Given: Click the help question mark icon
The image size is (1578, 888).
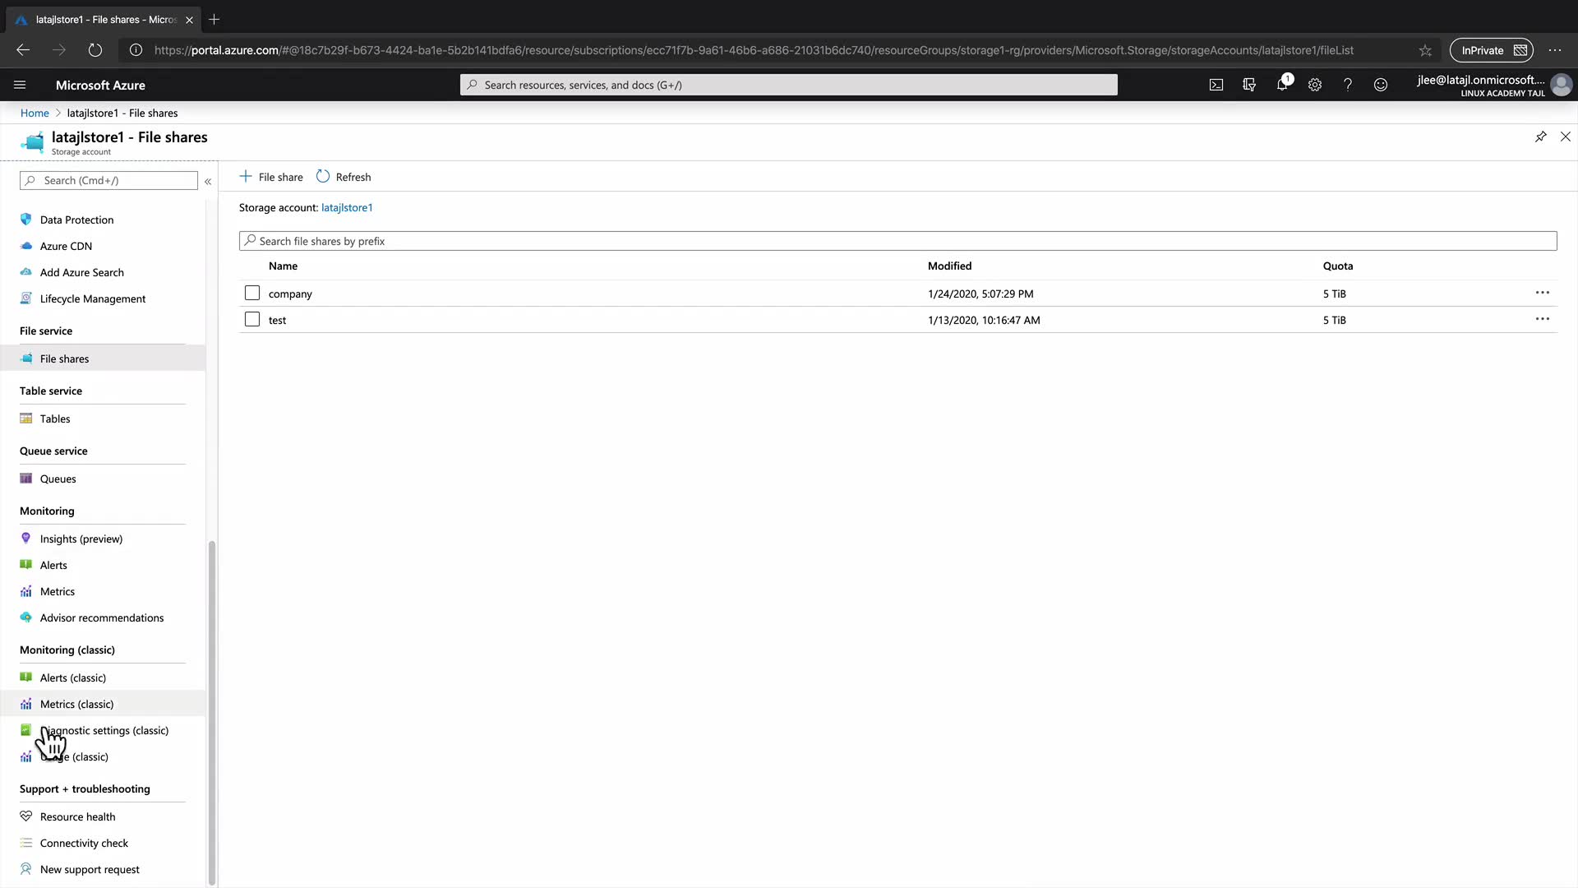Looking at the screenshot, I should pyautogui.click(x=1348, y=85).
